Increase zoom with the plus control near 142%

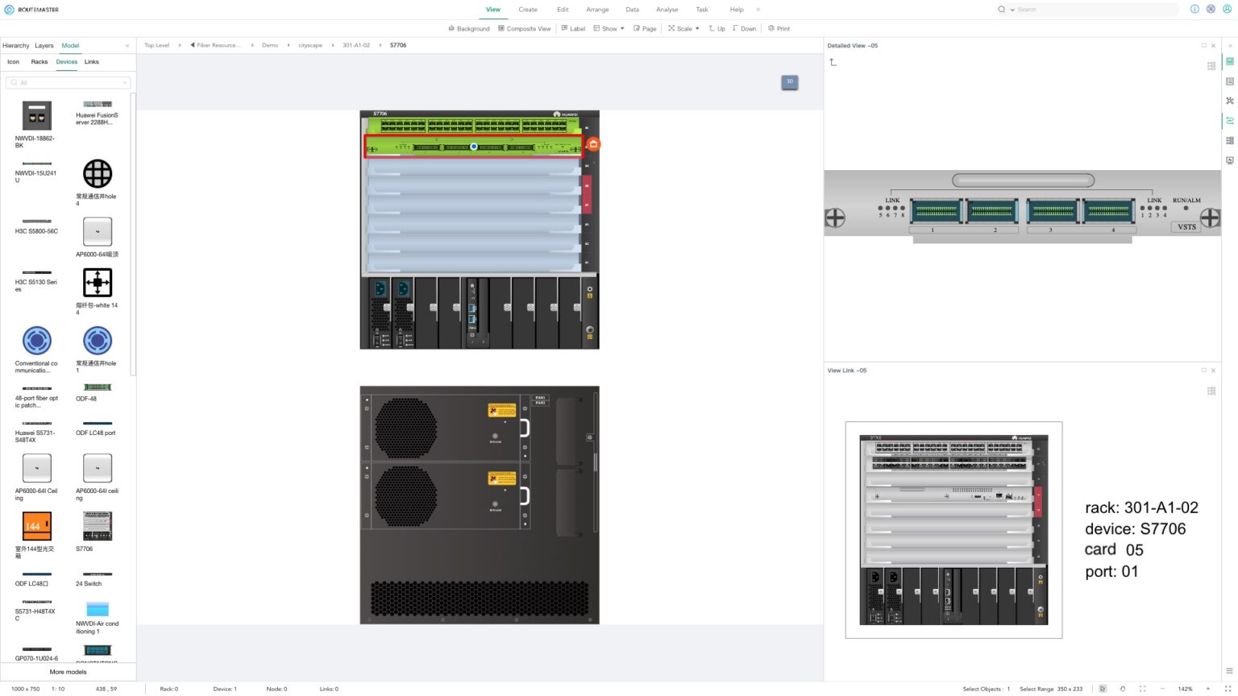[1208, 689]
